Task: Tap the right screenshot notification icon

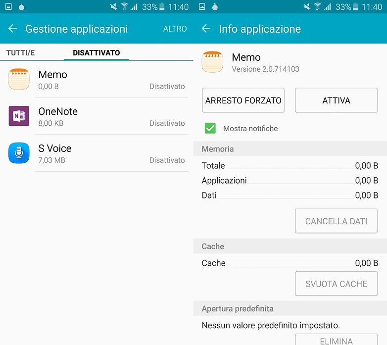Action: point(202,6)
